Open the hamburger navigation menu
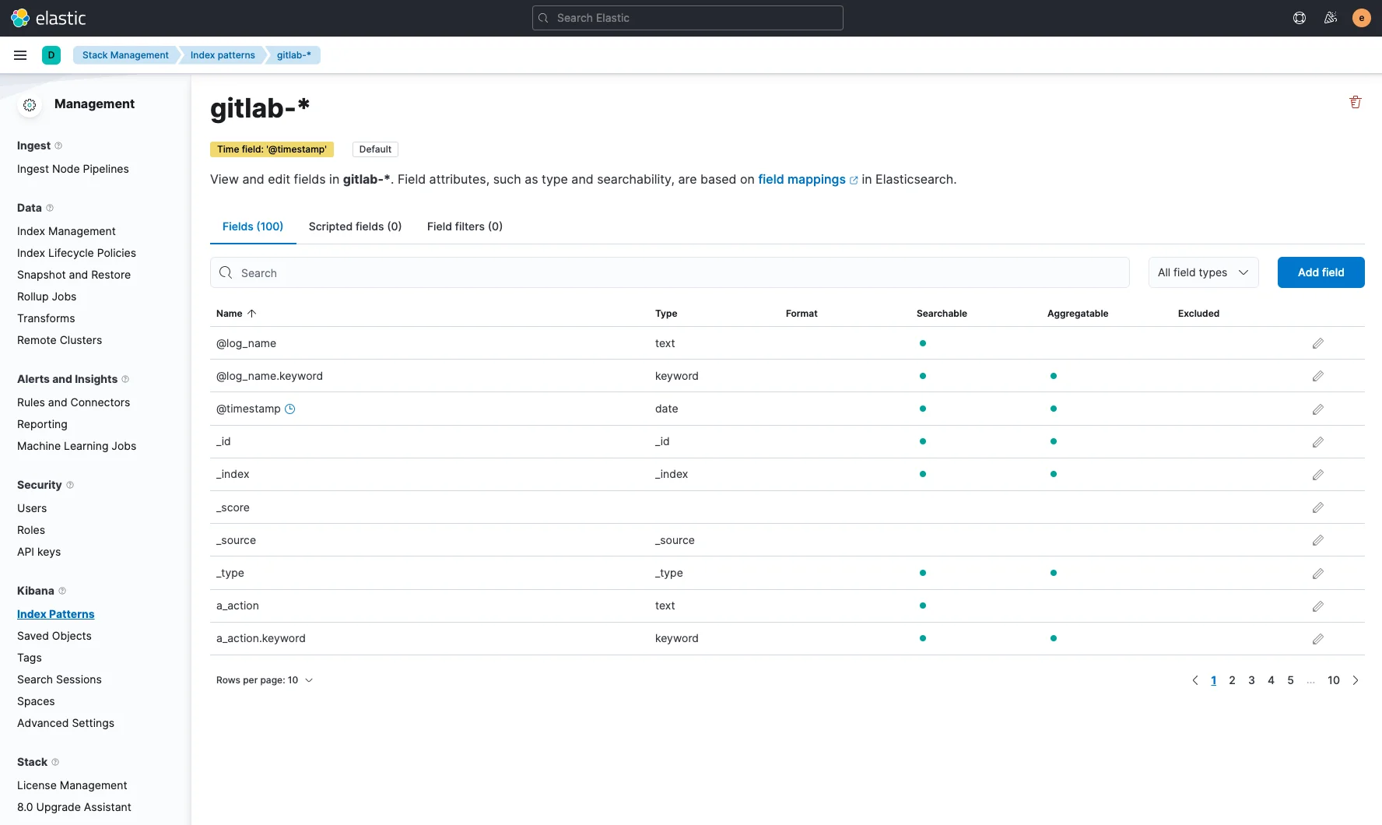The height and width of the screenshot is (825, 1382). (x=20, y=55)
